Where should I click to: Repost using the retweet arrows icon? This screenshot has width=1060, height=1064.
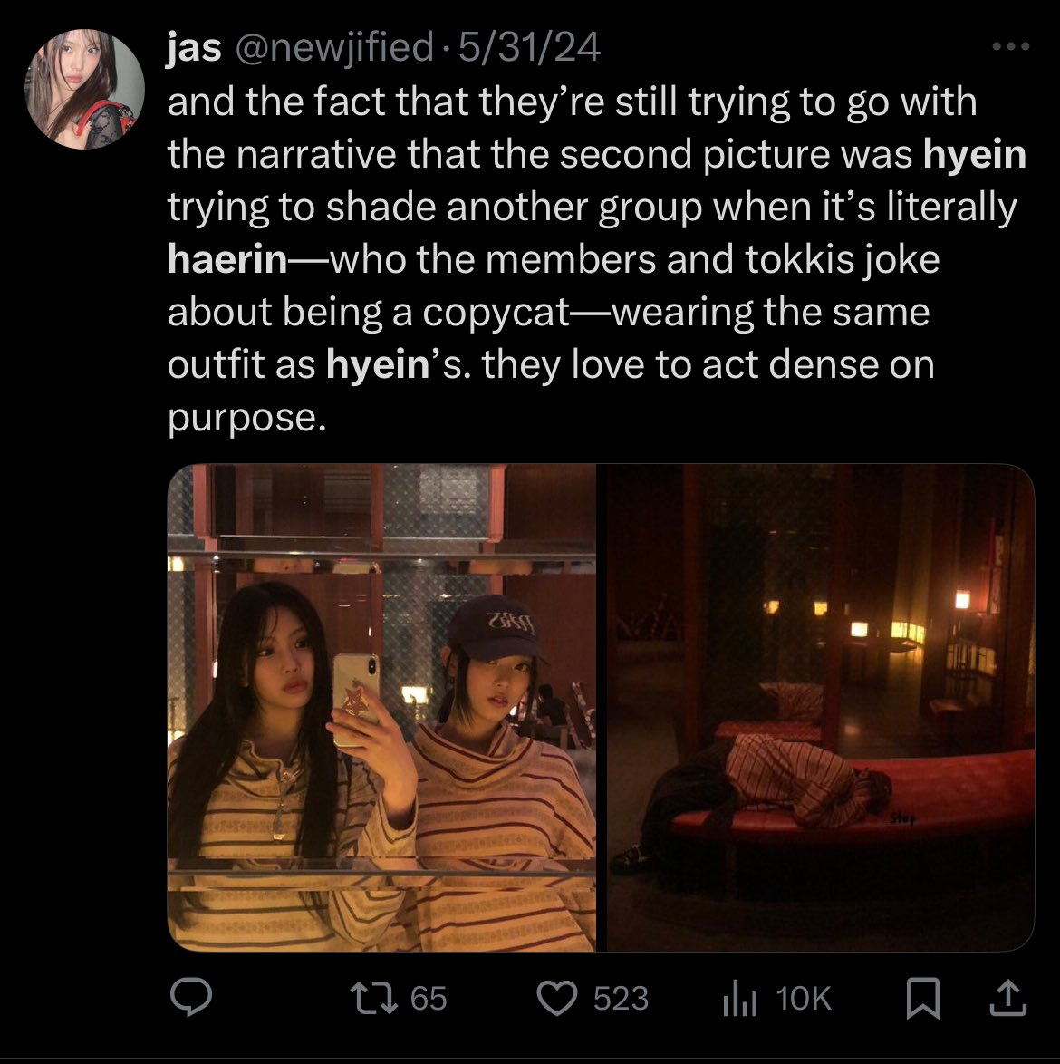coord(373,998)
